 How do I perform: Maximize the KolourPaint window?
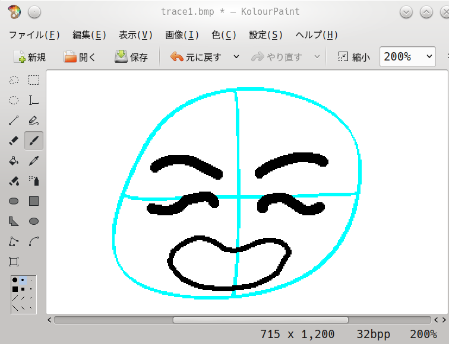coord(426,12)
